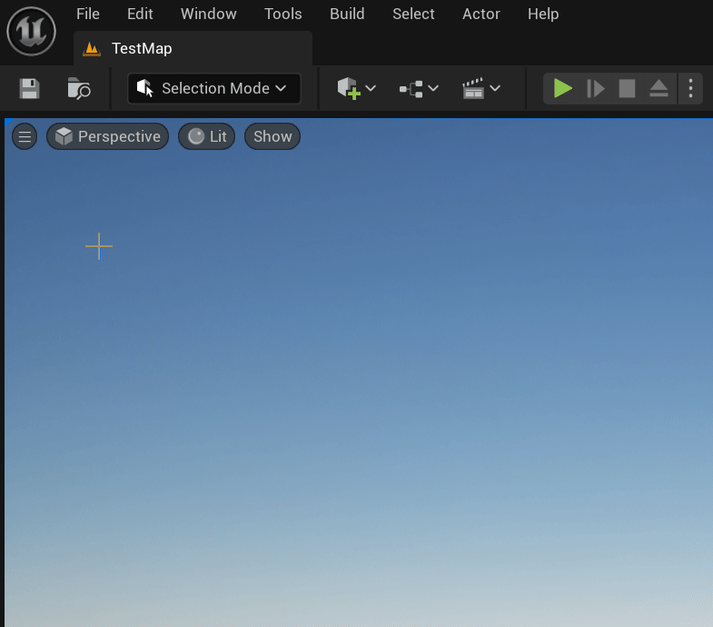Expand the Selection Mode dropdown
The width and height of the screenshot is (713, 627).
coord(214,88)
